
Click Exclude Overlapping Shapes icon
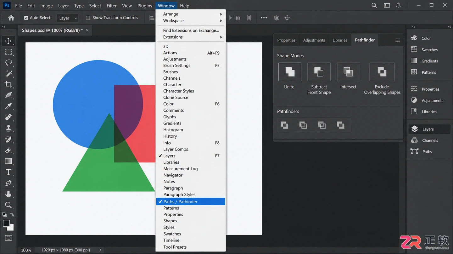tap(382, 72)
